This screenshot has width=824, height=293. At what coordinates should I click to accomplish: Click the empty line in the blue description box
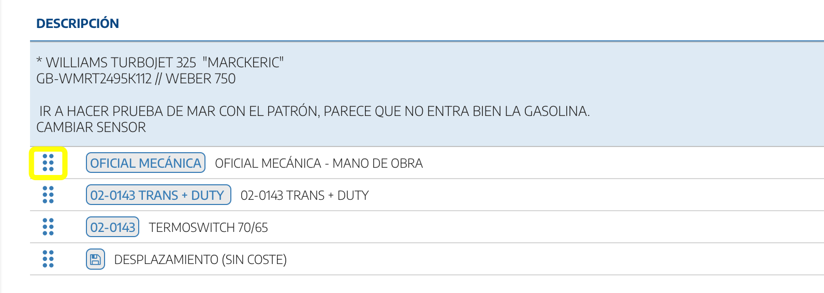[207, 95]
